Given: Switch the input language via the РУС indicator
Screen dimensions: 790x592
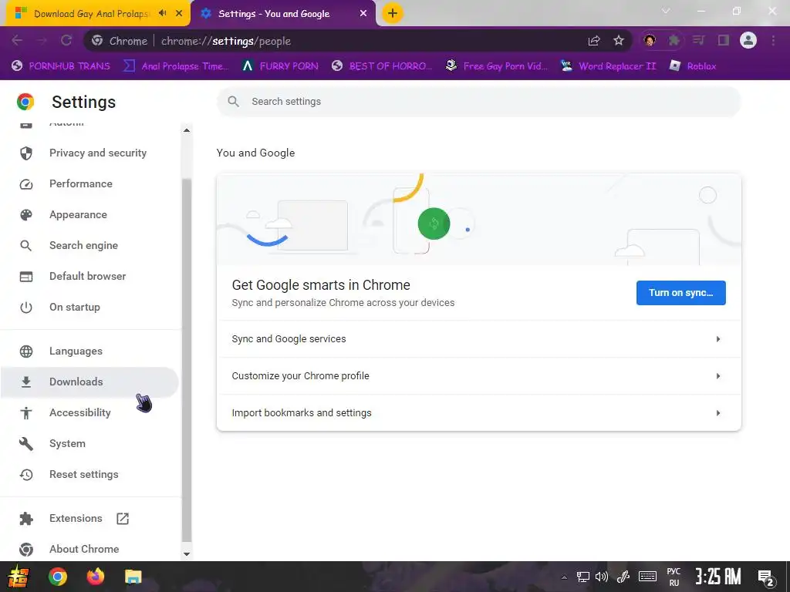Looking at the screenshot, I should pyautogui.click(x=674, y=577).
